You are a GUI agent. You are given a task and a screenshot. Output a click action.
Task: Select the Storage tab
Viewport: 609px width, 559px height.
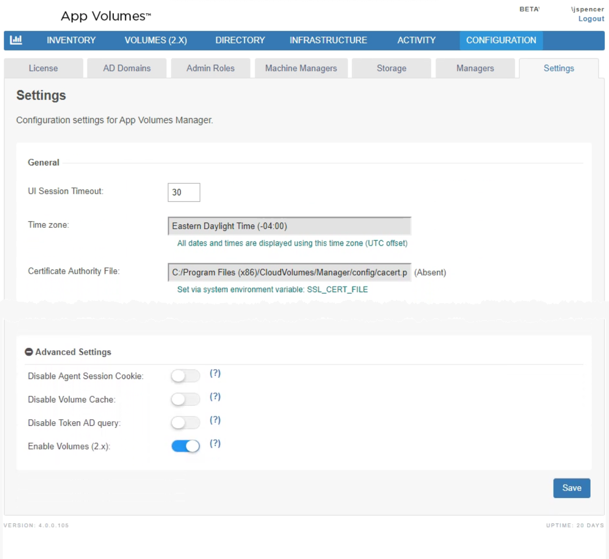point(391,68)
